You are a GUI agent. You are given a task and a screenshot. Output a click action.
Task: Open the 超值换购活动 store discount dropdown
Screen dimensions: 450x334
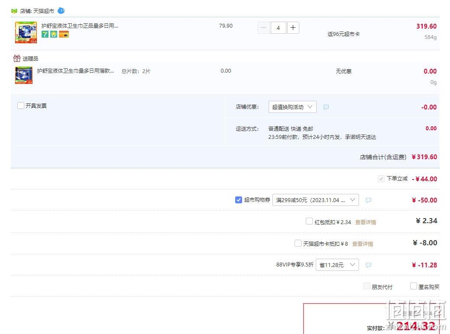292,107
